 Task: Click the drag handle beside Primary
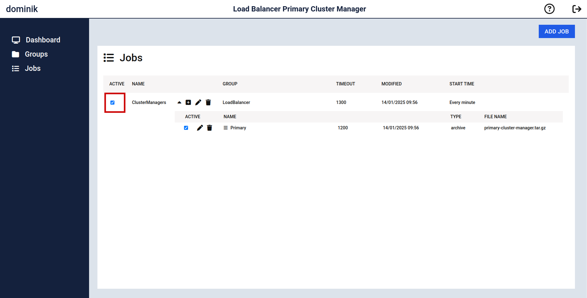pyautogui.click(x=225, y=128)
